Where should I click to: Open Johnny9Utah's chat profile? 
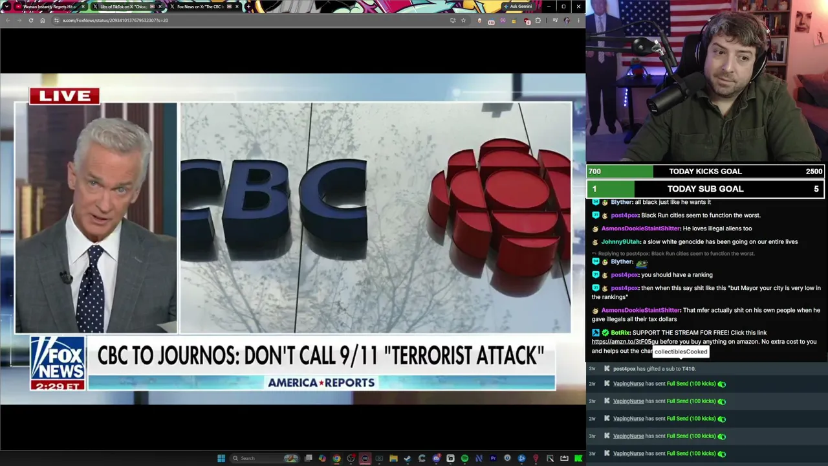[x=620, y=242]
